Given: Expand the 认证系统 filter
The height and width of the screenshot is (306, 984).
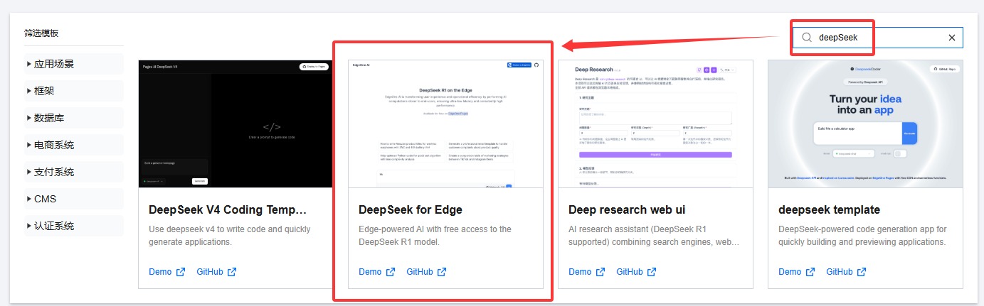Looking at the screenshot, I should (x=74, y=226).
